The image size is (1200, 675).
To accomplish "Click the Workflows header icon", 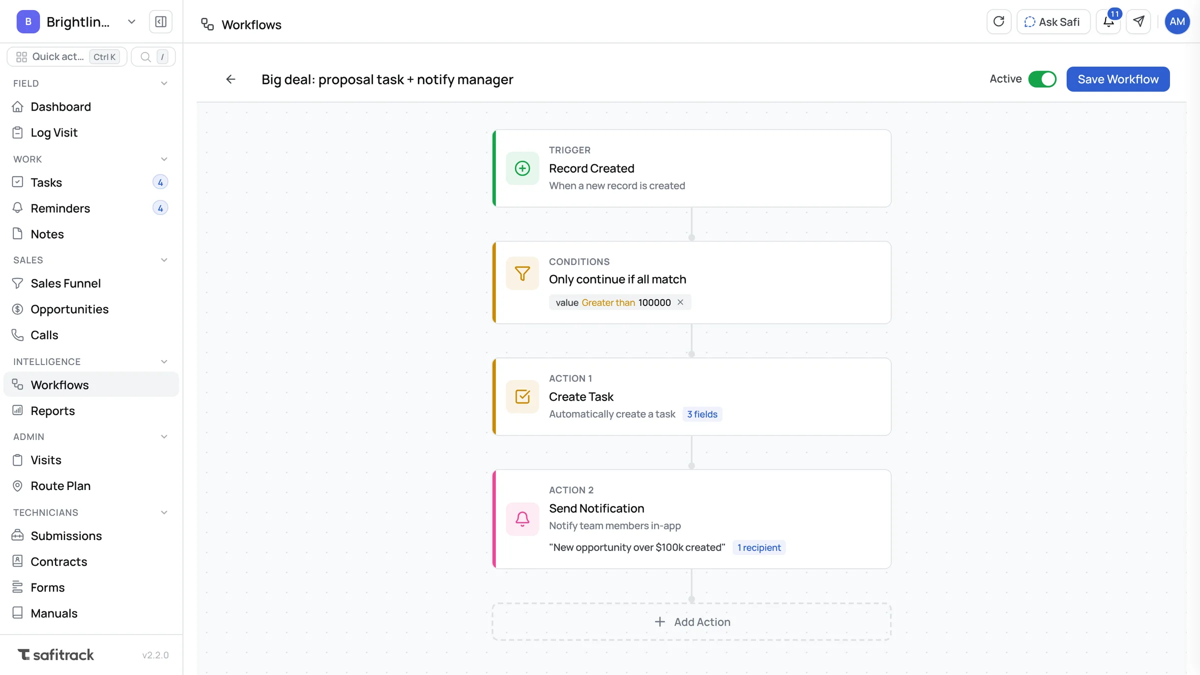I will tap(207, 24).
